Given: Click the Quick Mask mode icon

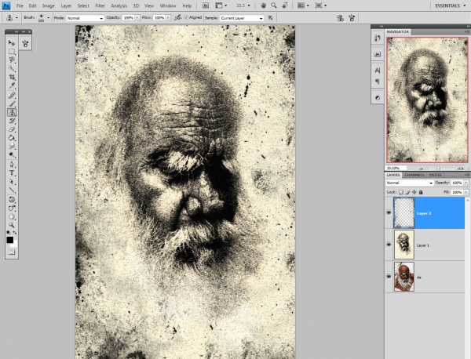Looking at the screenshot, I should pyautogui.click(x=12, y=252).
